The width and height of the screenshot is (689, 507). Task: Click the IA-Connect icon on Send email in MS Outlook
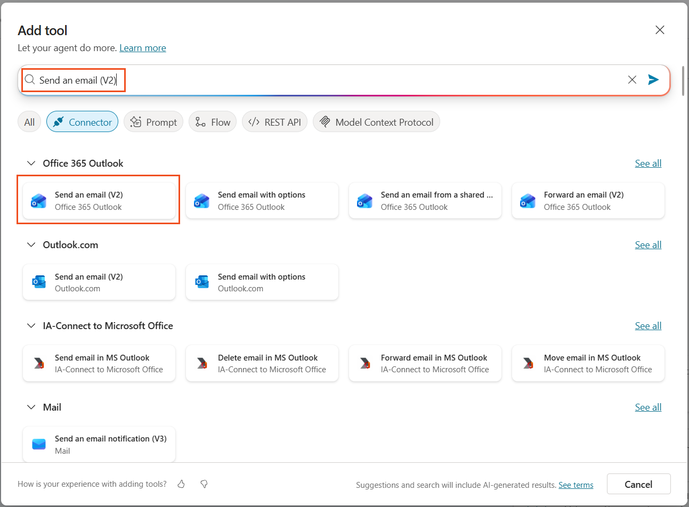click(x=38, y=363)
